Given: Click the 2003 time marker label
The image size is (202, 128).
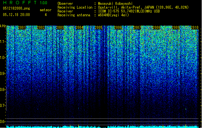Looking at the screenshot, I should click(60, 28).
